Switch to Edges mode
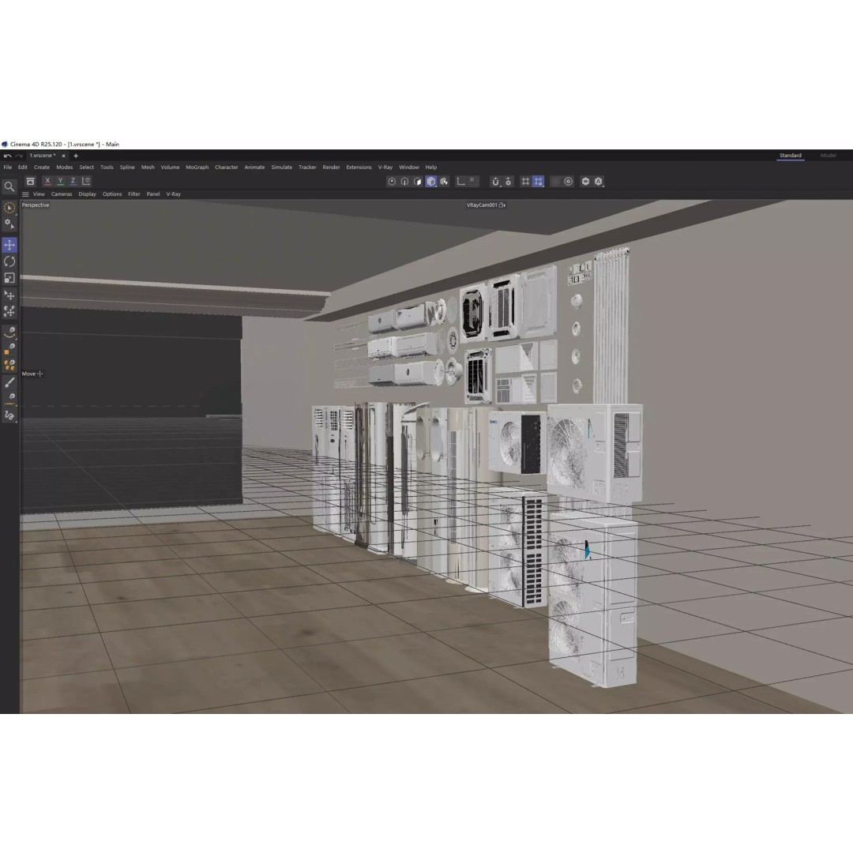Viewport: 853px width, 853px height. coord(404,182)
